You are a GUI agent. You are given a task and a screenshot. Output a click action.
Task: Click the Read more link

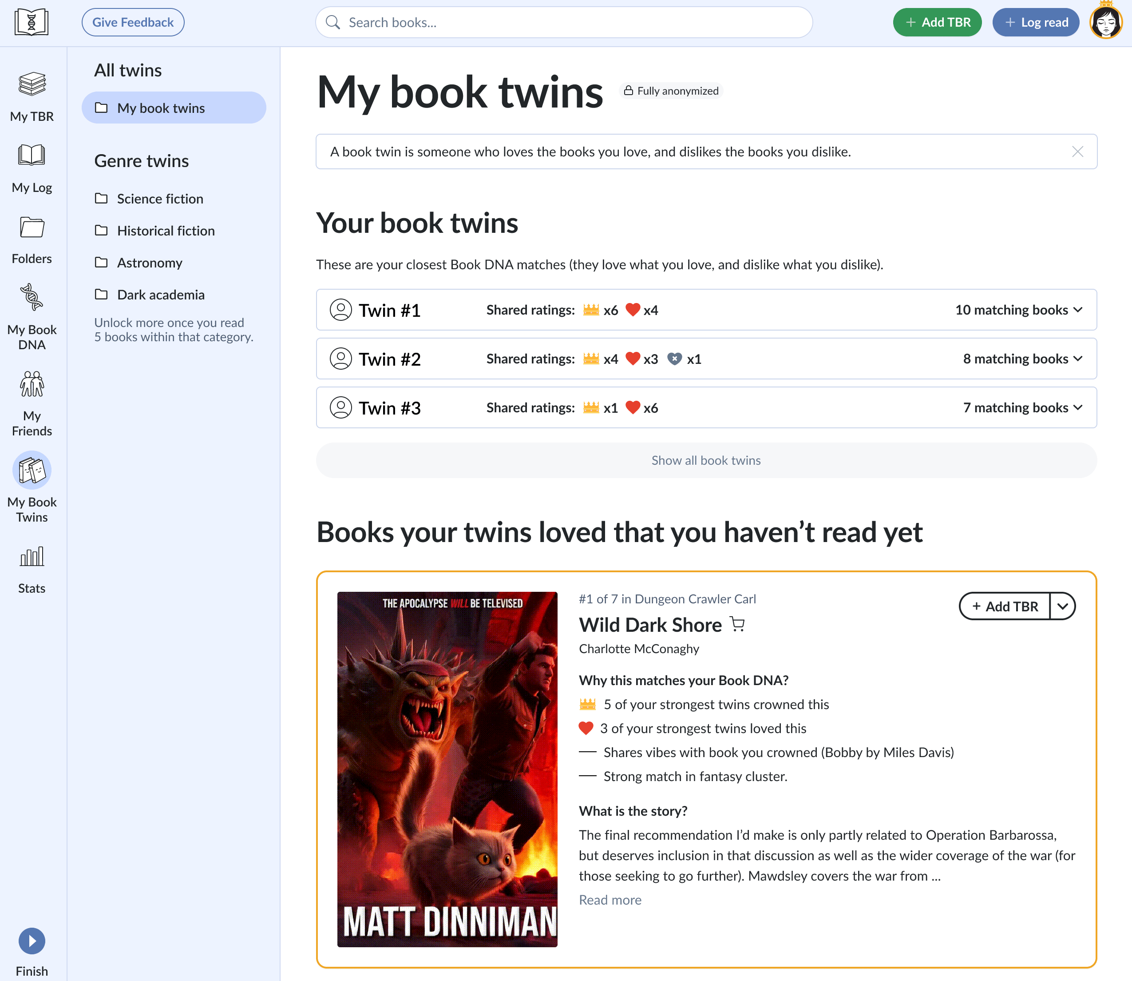tap(610, 899)
